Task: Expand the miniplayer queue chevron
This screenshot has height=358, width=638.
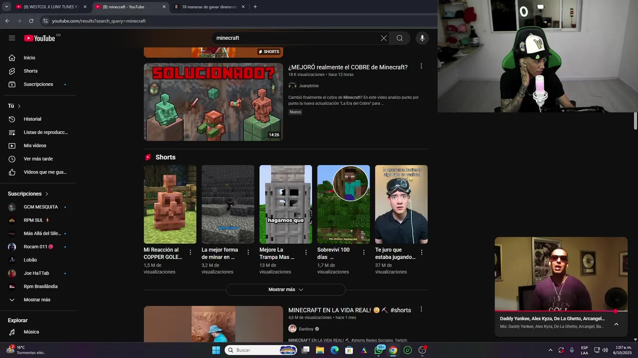Action: (616, 324)
